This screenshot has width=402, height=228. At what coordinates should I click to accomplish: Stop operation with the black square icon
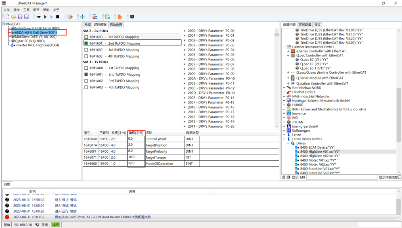tap(58, 17)
